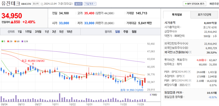Screen dimensions: 219x106
Task: Select 3년 line chart period
Action: 54,32
